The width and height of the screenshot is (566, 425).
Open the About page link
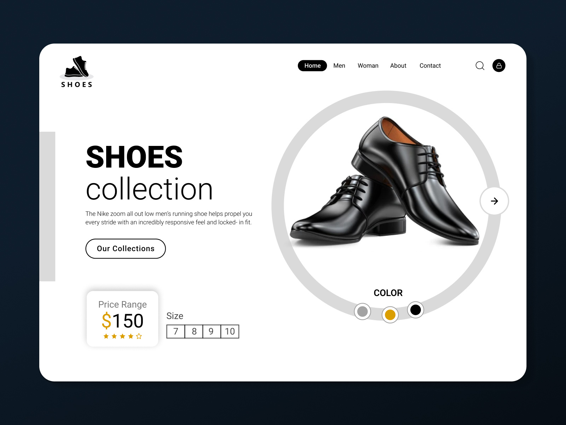click(x=398, y=66)
